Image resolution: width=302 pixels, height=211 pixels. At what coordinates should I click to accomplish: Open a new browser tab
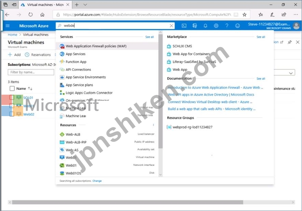tap(77, 5)
